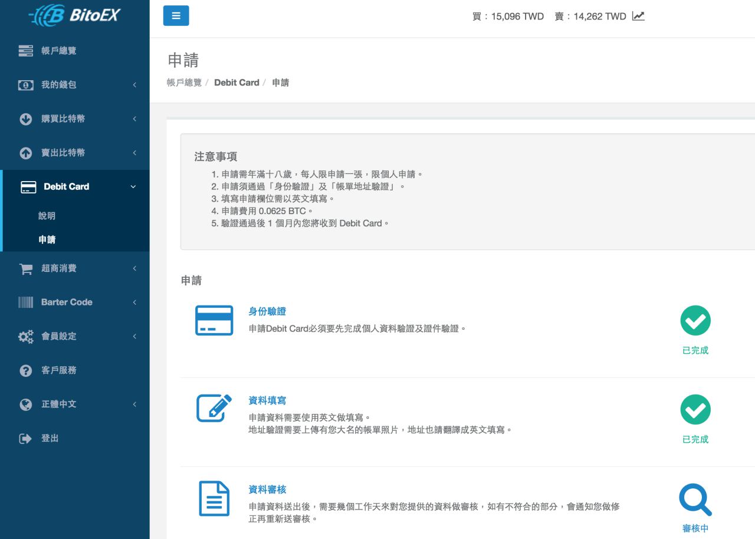The width and height of the screenshot is (755, 539).
Task: Click the question mark 客戶服務 icon
Action: pyautogui.click(x=26, y=370)
